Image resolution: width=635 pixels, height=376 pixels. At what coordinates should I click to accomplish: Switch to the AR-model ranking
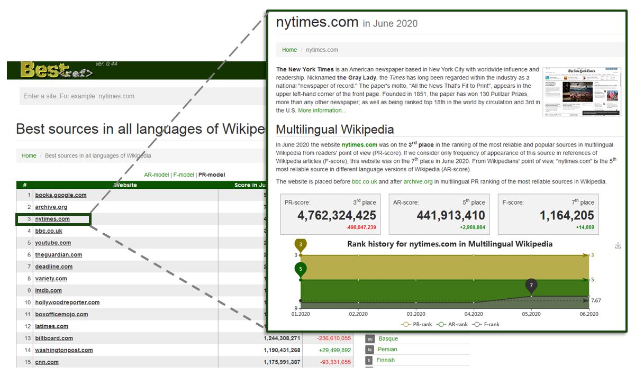(157, 175)
